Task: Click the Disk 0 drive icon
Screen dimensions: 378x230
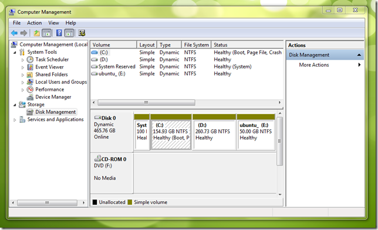Action: click(97, 118)
